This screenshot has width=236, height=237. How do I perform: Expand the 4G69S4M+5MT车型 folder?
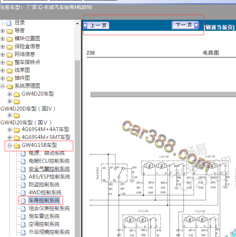[x=9, y=137]
